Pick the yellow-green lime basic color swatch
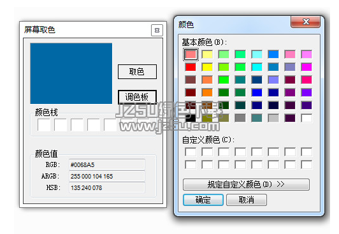 click(x=224, y=67)
